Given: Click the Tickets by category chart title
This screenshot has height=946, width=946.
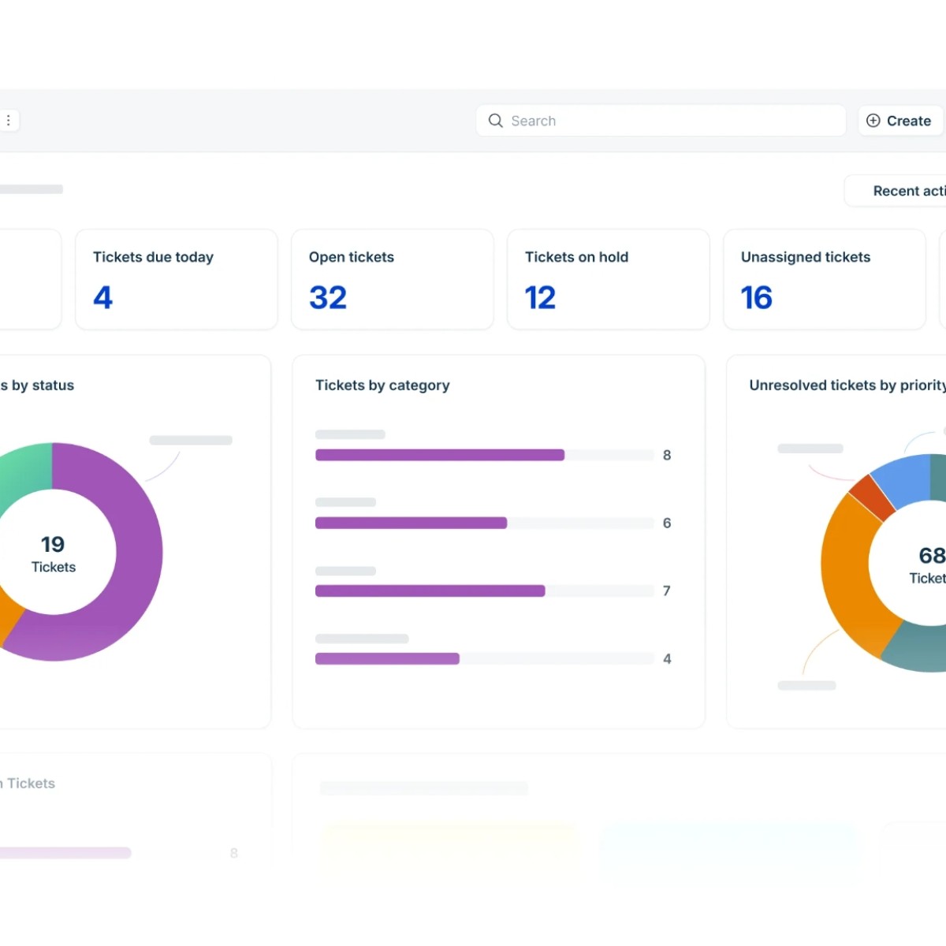Looking at the screenshot, I should coord(382,385).
